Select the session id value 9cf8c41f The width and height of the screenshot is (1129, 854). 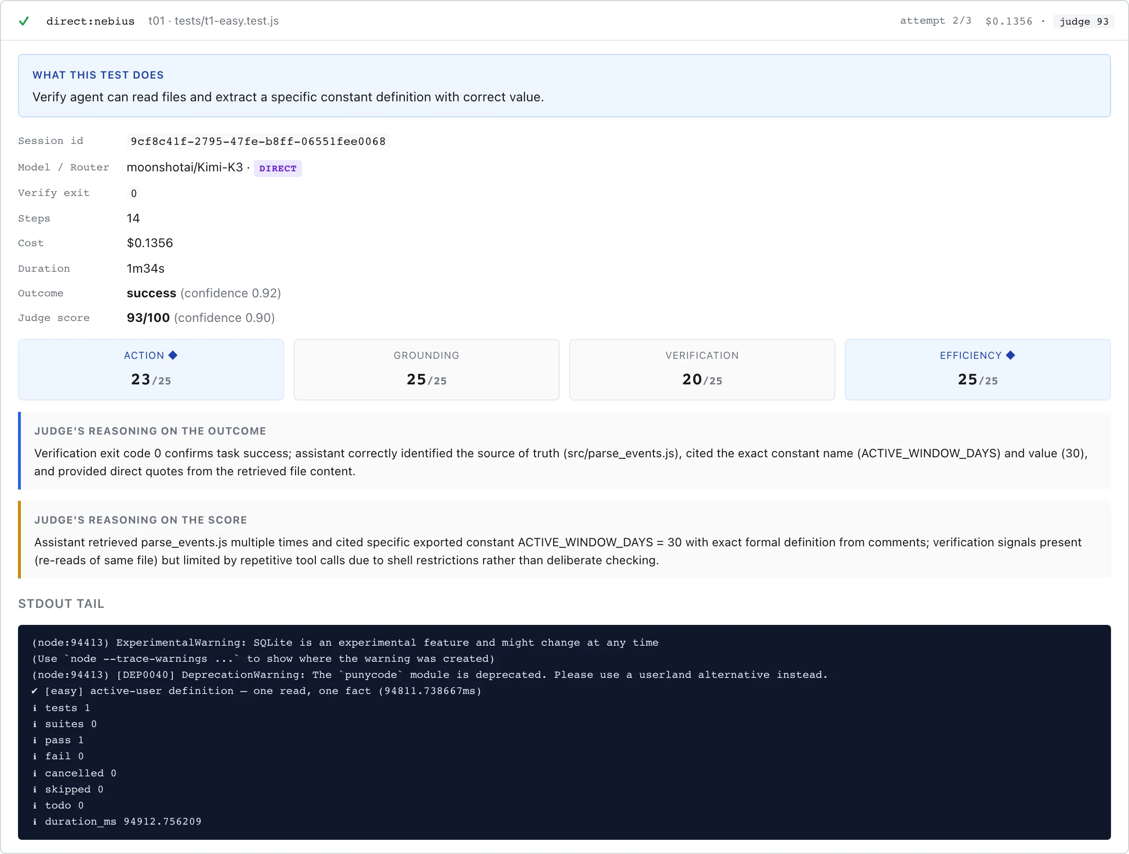[258, 142]
